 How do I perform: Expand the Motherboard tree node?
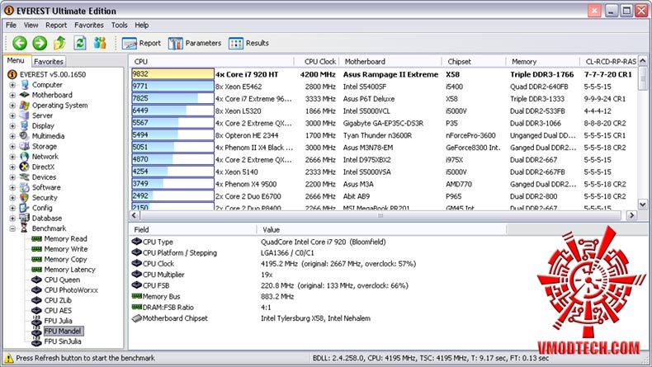click(x=12, y=95)
